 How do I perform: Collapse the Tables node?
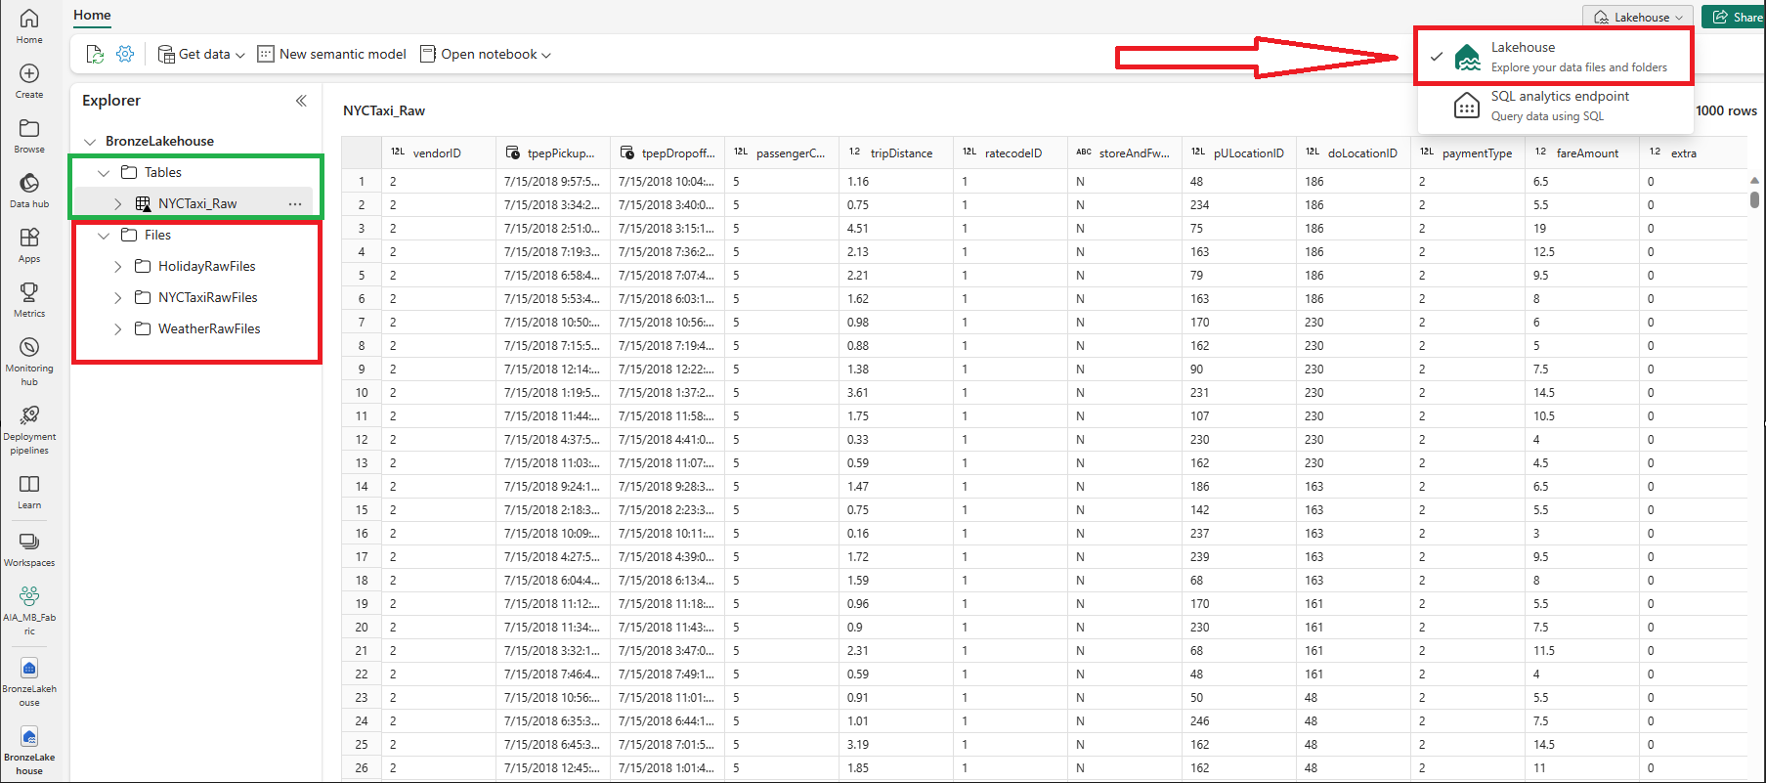(x=104, y=173)
